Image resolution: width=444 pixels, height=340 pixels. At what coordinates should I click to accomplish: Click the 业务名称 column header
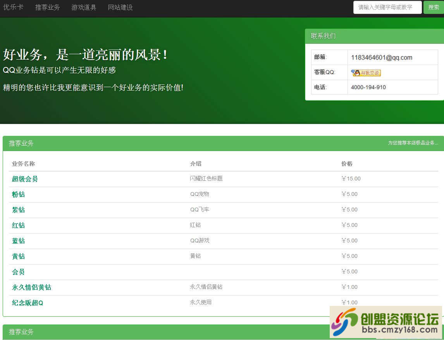click(x=23, y=164)
